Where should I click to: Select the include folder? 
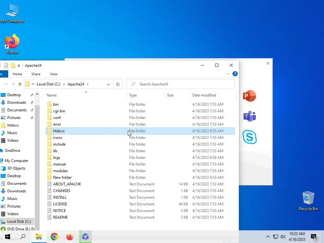coord(140,144)
